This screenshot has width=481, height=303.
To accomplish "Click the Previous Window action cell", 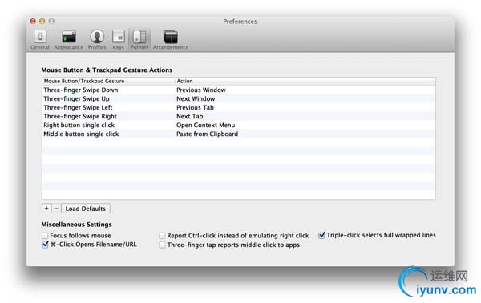I will coord(201,90).
